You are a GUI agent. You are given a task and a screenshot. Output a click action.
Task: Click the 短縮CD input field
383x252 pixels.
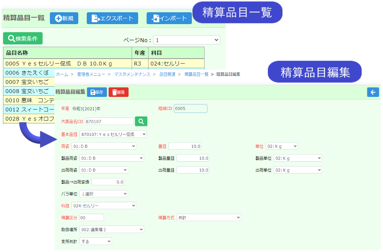click(x=190, y=109)
